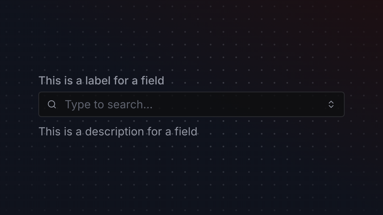Click the "This is a description for a field" text
The width and height of the screenshot is (383, 215).
tap(118, 132)
